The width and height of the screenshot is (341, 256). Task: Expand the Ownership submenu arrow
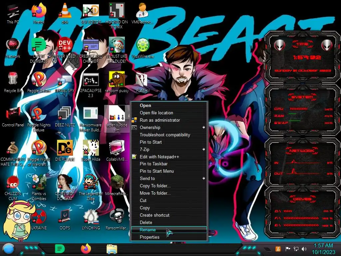coord(203,127)
